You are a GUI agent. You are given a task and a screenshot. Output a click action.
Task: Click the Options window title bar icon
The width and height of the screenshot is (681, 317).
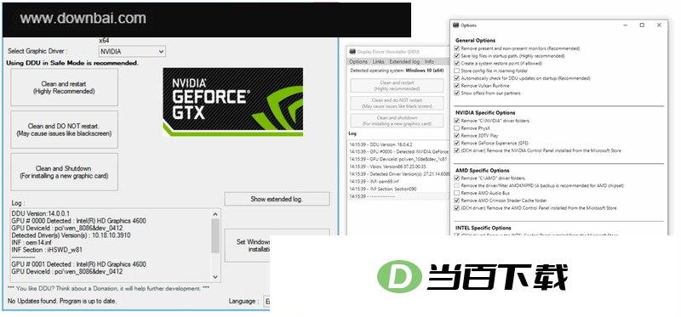tap(455, 25)
